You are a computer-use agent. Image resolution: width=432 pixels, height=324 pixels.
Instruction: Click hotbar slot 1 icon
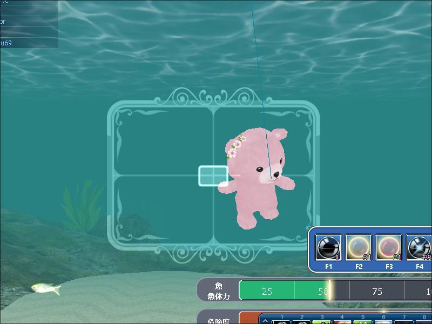[x=281, y=322]
